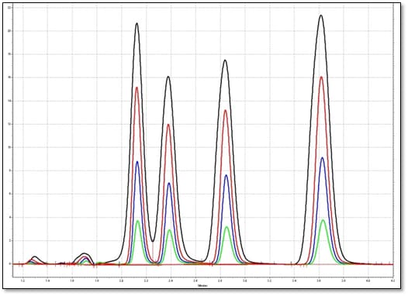
Task: Click the black trace apex near 2.1 minutes
Action: [137, 24]
